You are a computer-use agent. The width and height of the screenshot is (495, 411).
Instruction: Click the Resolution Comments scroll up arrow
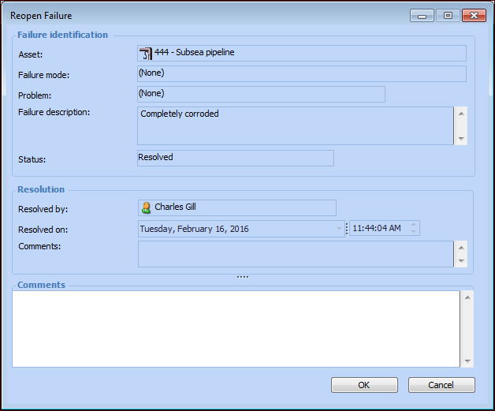pyautogui.click(x=461, y=248)
